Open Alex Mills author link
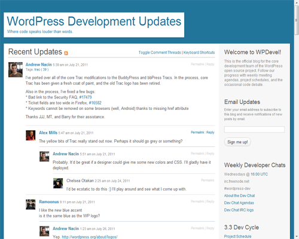 click(48, 133)
